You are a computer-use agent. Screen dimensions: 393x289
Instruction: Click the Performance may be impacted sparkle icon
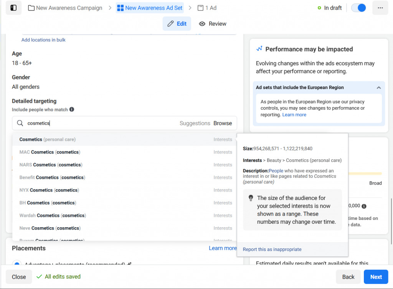pyautogui.click(x=259, y=49)
